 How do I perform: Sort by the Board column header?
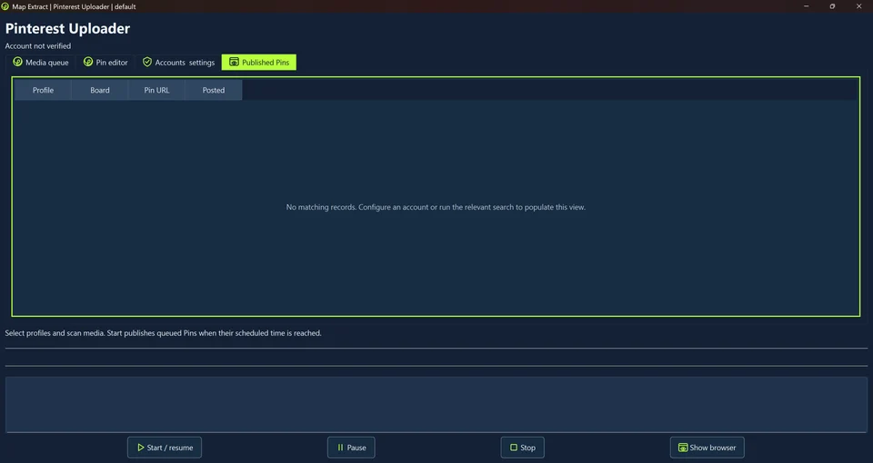pyautogui.click(x=100, y=90)
